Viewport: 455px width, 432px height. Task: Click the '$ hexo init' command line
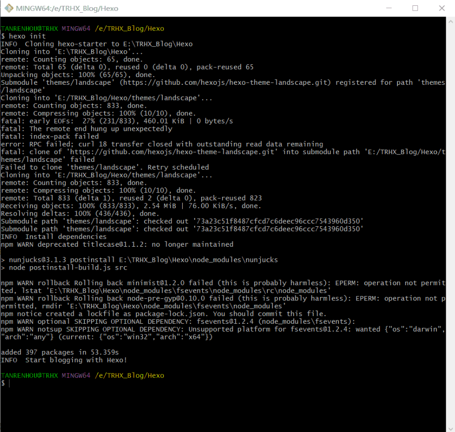click(x=23, y=36)
